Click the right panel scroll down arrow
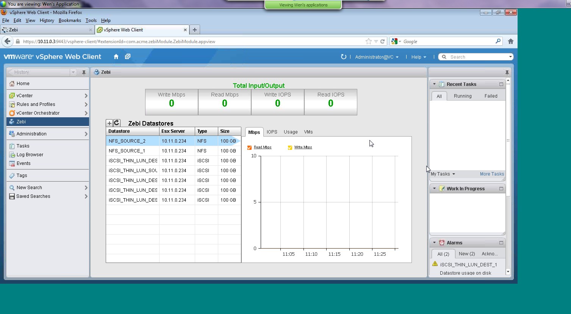This screenshot has width=571, height=314. click(508, 272)
